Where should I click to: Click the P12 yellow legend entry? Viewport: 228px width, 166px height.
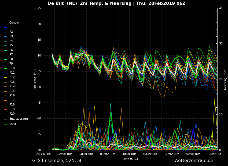(9, 77)
